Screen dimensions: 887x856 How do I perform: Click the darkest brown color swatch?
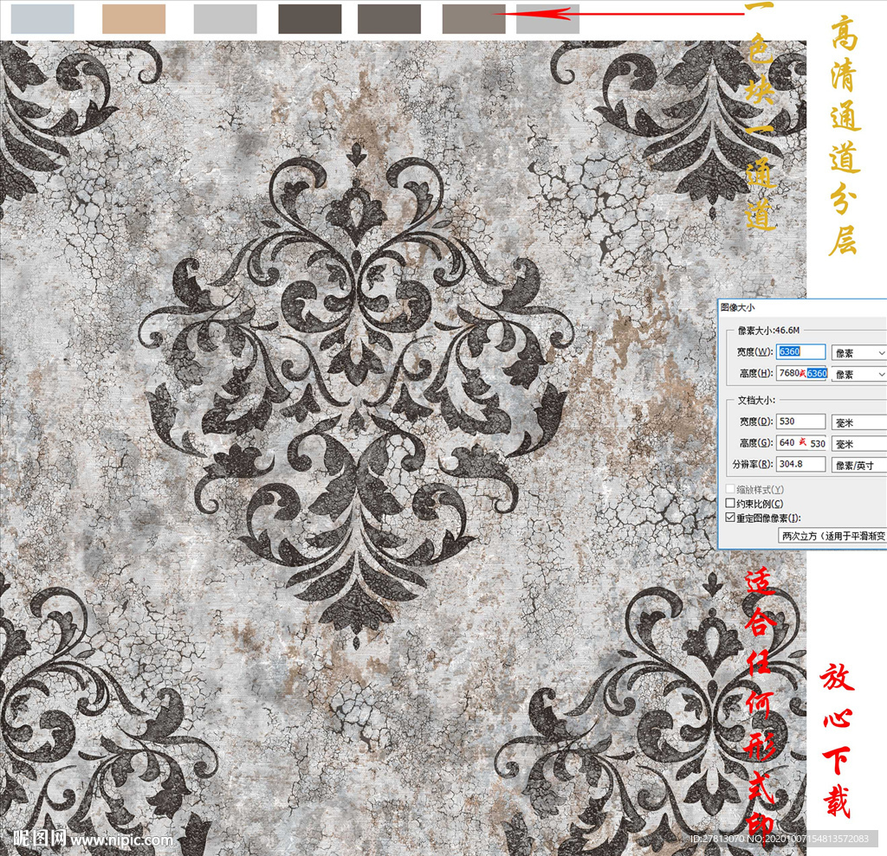pos(310,19)
